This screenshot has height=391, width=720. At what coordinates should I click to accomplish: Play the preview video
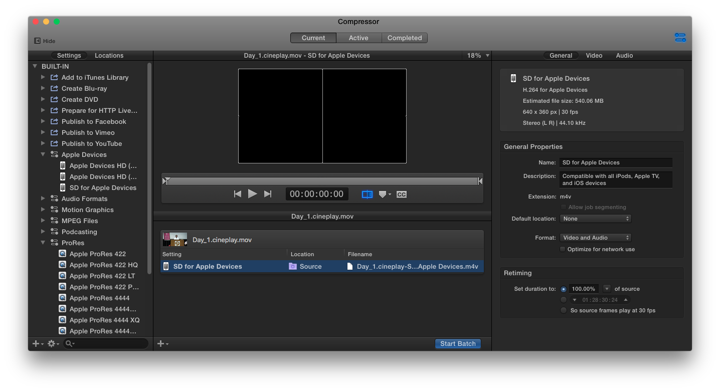point(253,194)
